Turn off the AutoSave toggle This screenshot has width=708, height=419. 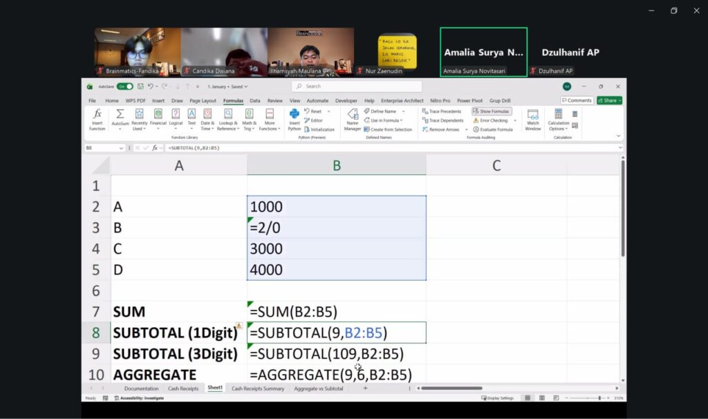pos(124,86)
